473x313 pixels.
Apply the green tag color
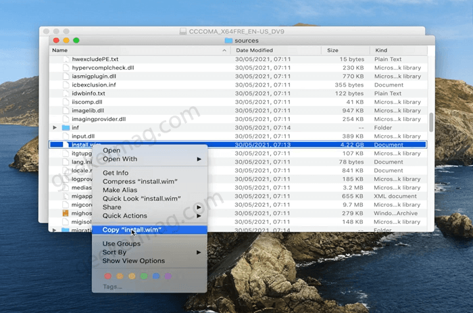tap(144, 276)
